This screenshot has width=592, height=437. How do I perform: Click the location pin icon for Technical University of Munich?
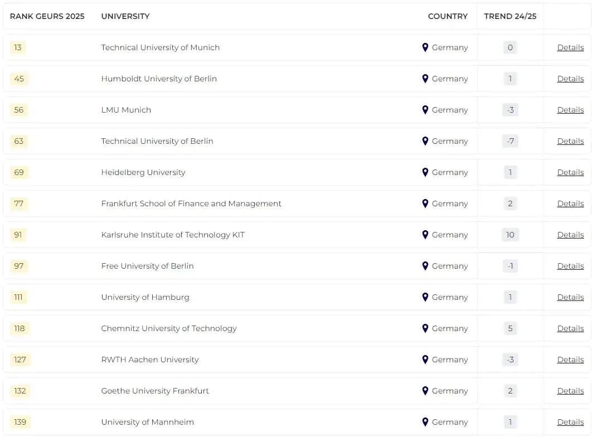click(x=425, y=47)
